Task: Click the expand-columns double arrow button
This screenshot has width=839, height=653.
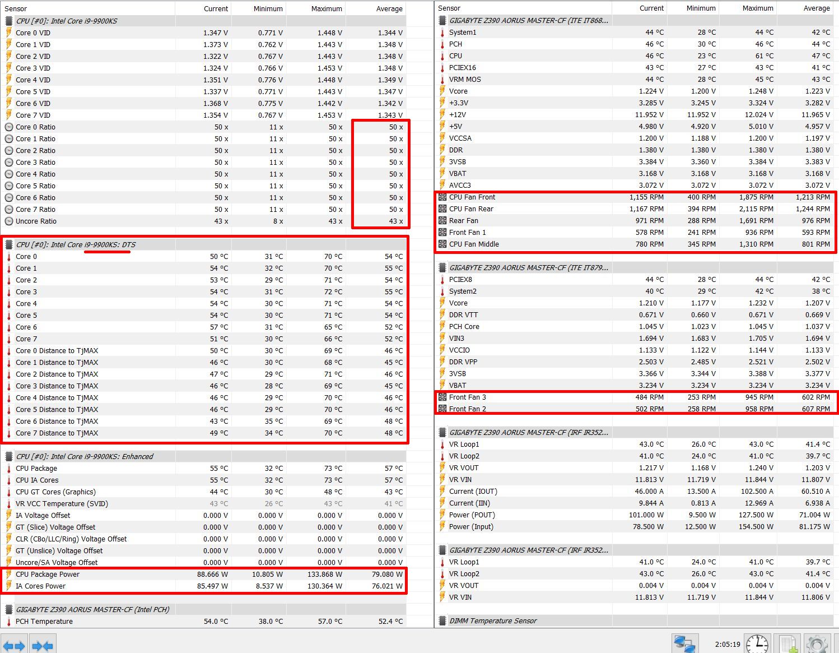Action: coord(13,645)
